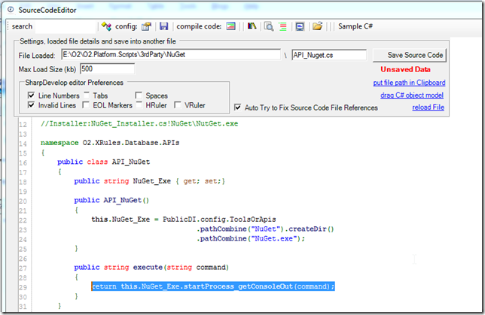
Task: Enable the Tabs checkbox
Action: [87, 95]
